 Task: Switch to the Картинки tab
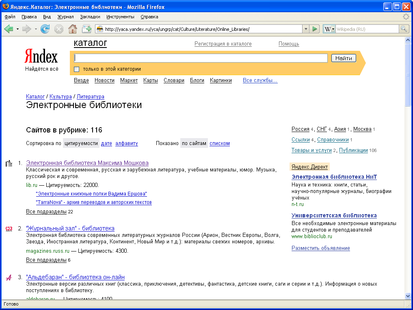coord(221,80)
